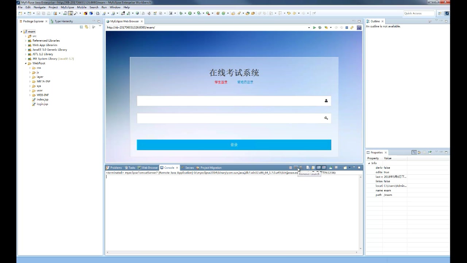Viewport: 467px width, 263px height.
Task: Toggle Scroll Lock in Console
Action: point(313,168)
